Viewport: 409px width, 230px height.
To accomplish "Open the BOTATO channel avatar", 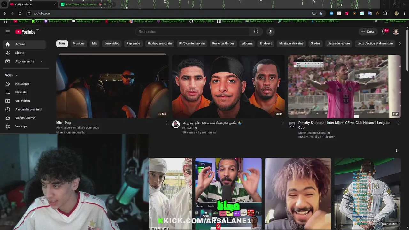I will 176,124.
